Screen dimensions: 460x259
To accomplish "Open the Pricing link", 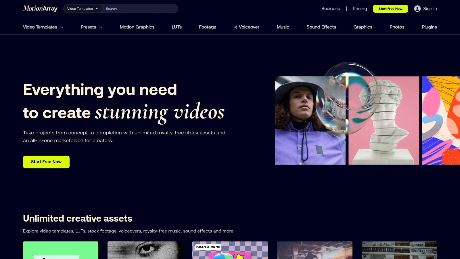I will pyautogui.click(x=360, y=9).
